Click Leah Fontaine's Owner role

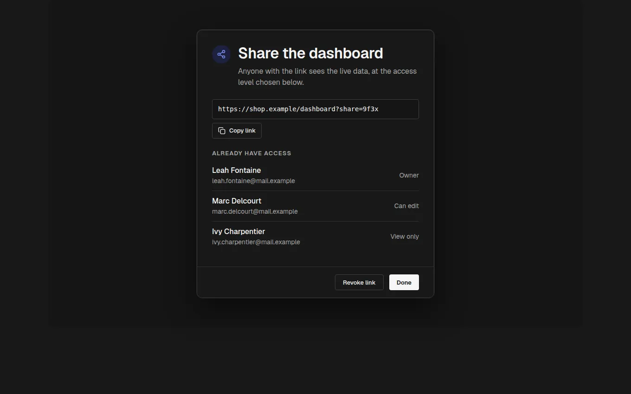click(x=409, y=175)
